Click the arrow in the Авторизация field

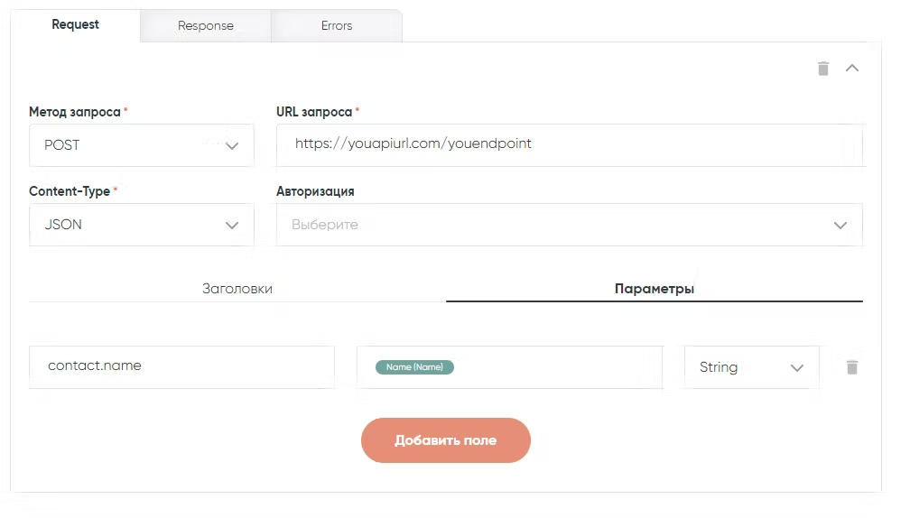coord(840,225)
